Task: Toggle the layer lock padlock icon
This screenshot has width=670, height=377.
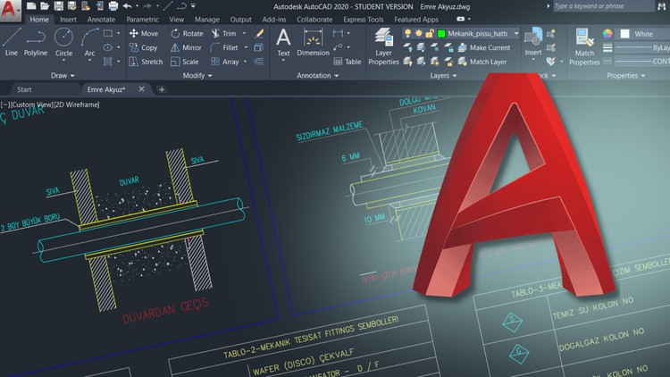Action: point(429,33)
